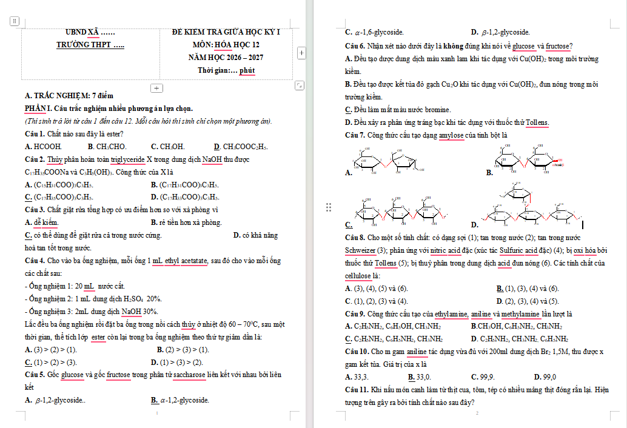Screen dimensions: 627x428
Task: Click the dotted drag handle beside structure C
Action: click(x=328, y=207)
